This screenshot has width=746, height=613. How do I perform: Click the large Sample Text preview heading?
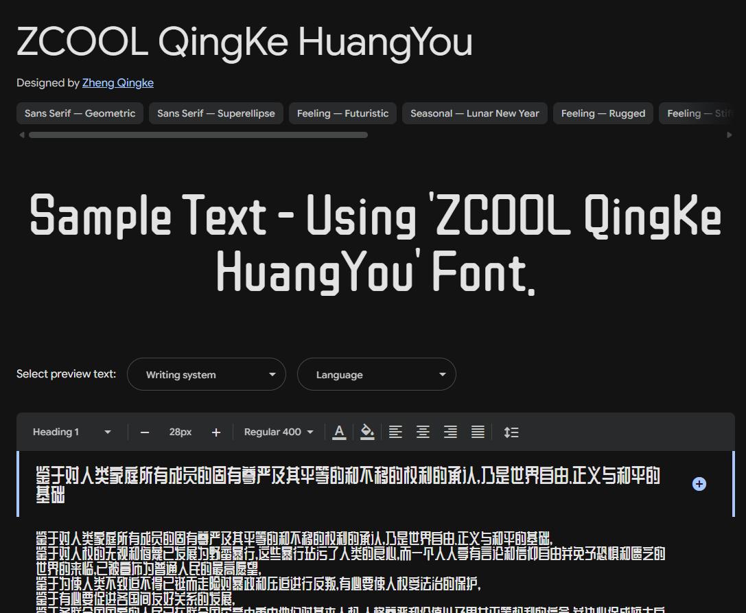click(x=375, y=243)
